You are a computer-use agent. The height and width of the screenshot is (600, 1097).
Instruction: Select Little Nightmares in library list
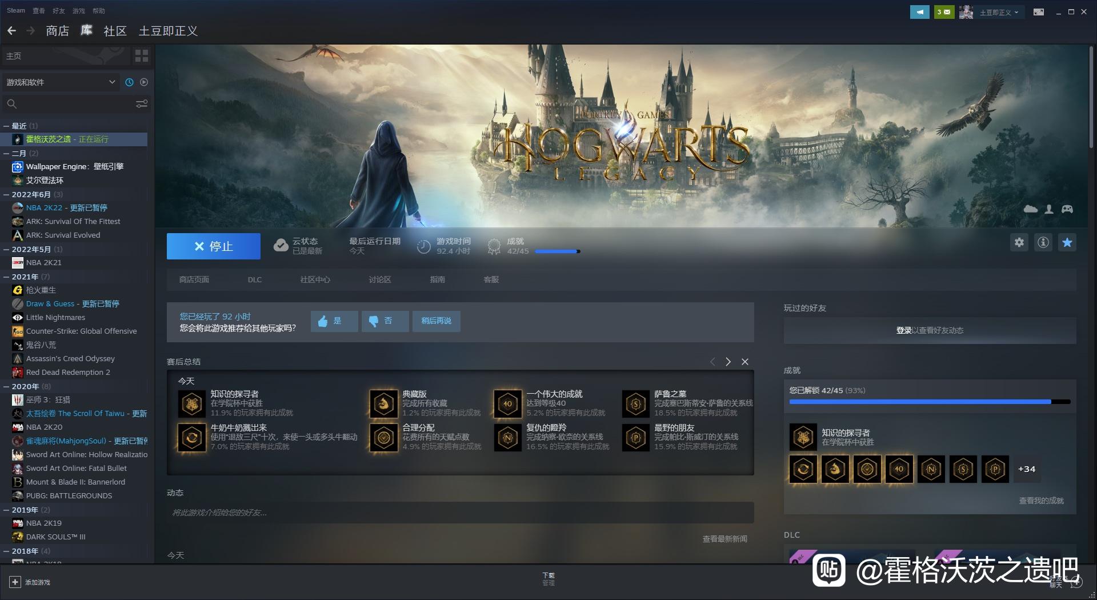click(x=74, y=318)
